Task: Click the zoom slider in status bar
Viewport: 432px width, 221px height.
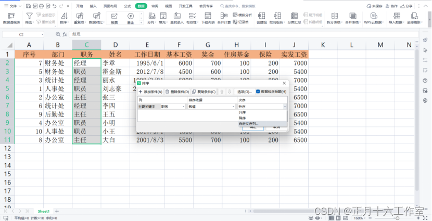Action: coord(397,218)
